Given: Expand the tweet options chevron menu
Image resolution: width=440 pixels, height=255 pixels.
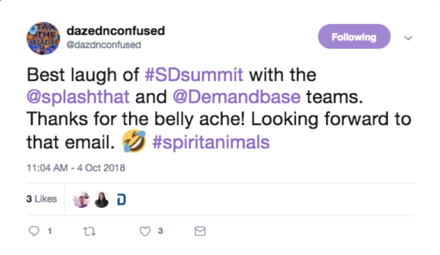Looking at the screenshot, I should [408, 38].
